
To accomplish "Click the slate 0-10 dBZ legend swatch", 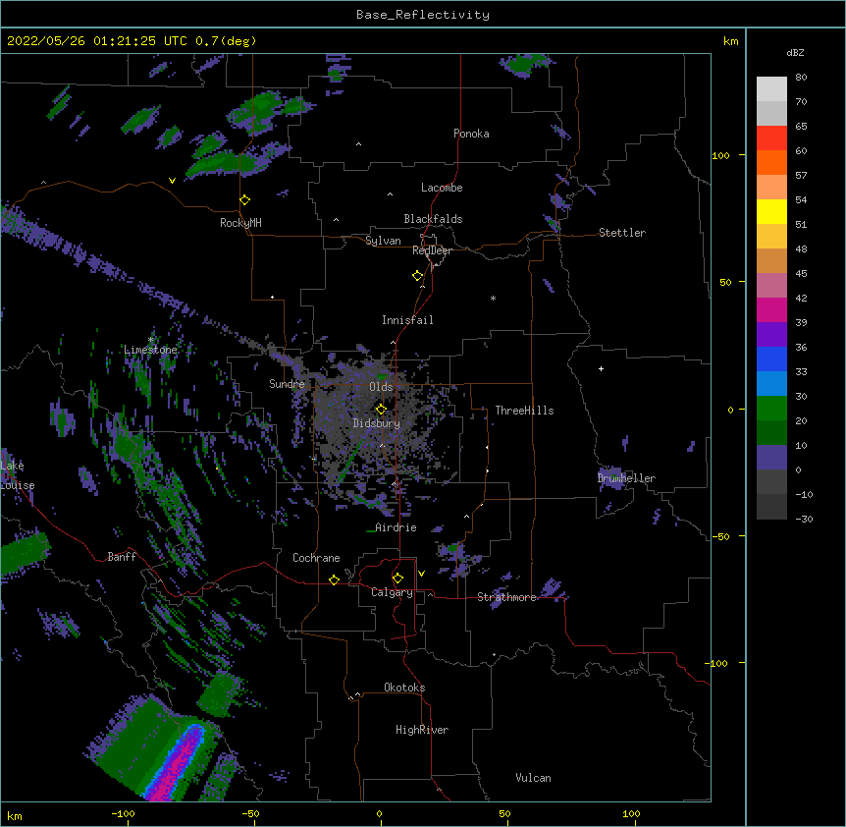I will [771, 458].
